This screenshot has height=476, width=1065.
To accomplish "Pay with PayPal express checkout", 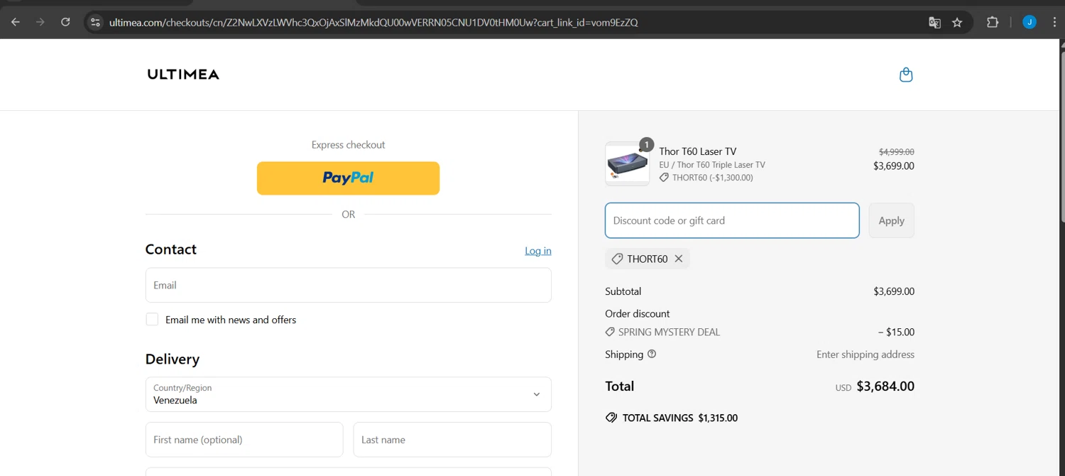I will pyautogui.click(x=348, y=178).
